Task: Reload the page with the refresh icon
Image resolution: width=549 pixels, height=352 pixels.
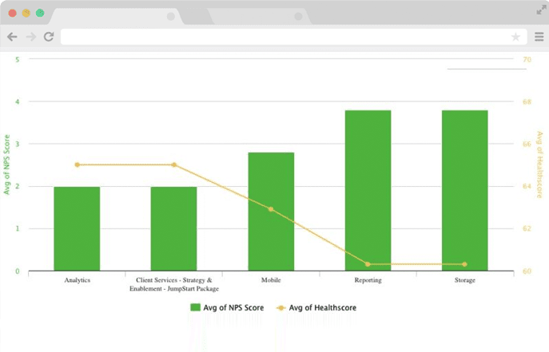Action: point(49,37)
